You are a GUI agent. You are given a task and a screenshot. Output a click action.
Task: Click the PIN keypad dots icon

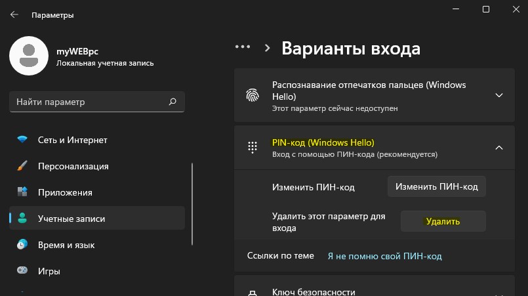coord(253,148)
